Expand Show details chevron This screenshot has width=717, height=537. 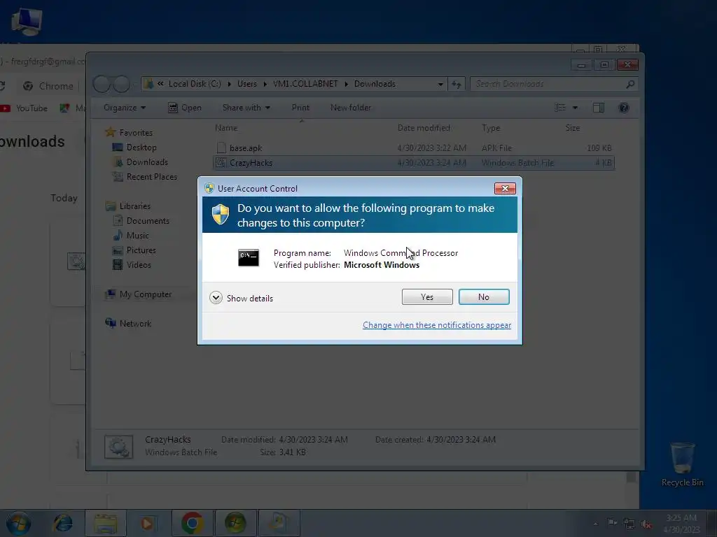216,298
